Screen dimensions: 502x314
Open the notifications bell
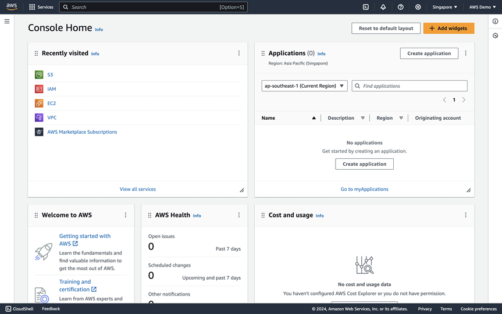point(383,7)
